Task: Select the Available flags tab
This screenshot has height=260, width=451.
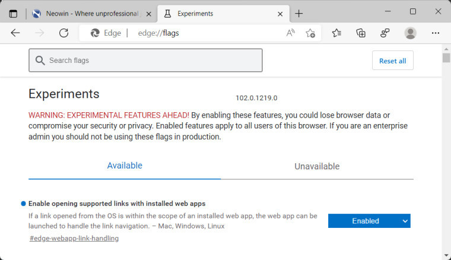Action: click(x=125, y=166)
